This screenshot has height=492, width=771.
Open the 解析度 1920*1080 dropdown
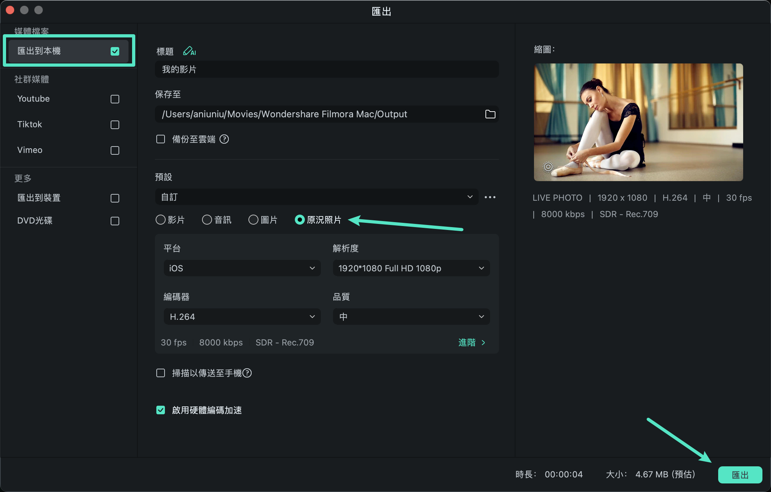tap(411, 268)
